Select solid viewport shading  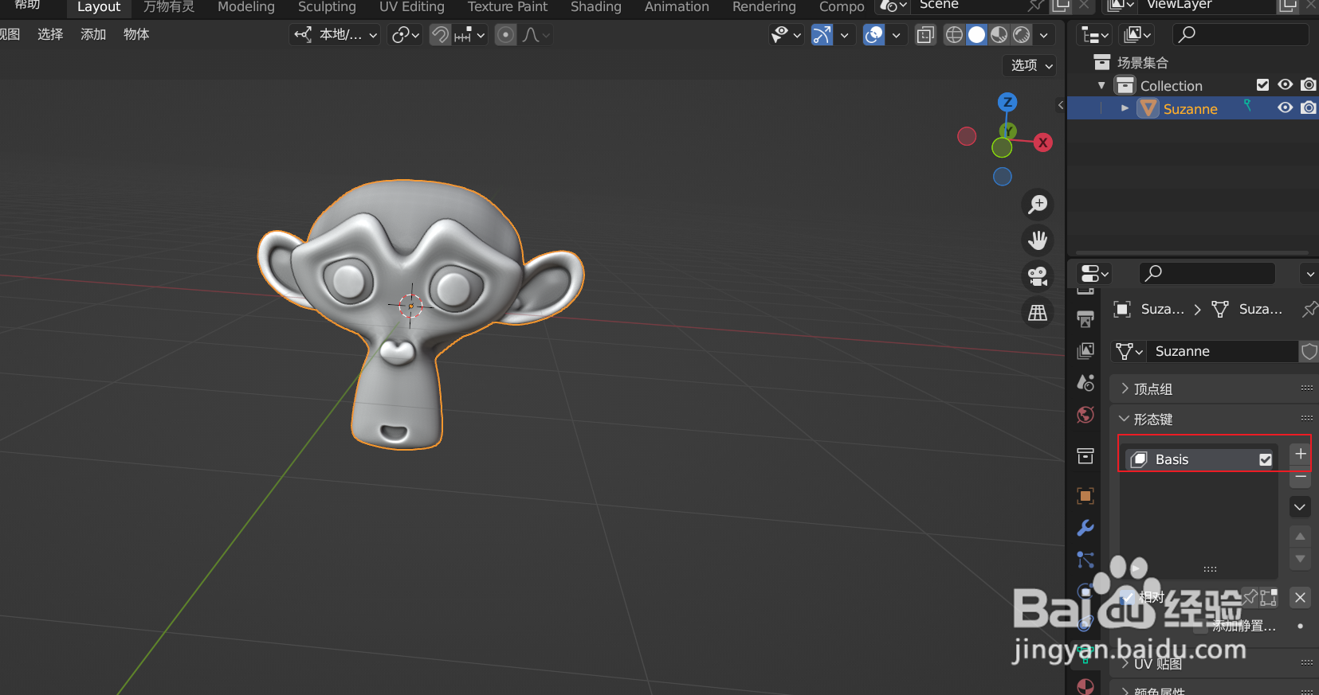click(976, 35)
